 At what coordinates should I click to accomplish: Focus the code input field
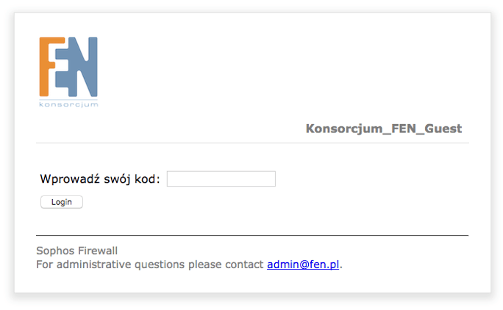pos(221,179)
